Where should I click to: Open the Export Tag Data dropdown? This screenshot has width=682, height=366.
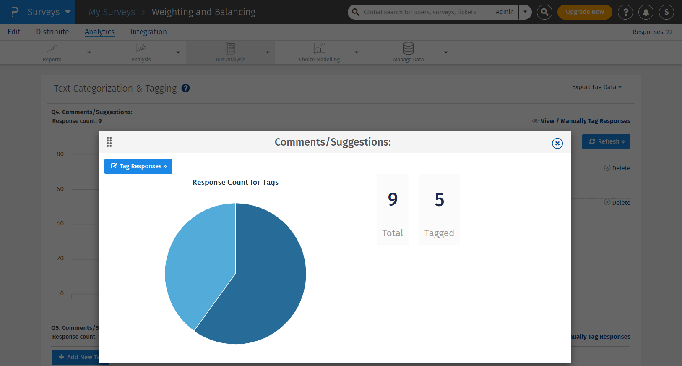(x=596, y=87)
